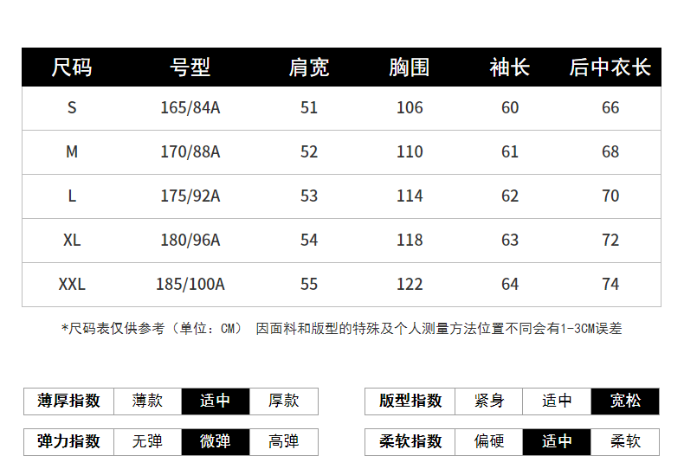Select the size XL cell
Image resolution: width=684 pixels, height=456 pixels.
72,240
